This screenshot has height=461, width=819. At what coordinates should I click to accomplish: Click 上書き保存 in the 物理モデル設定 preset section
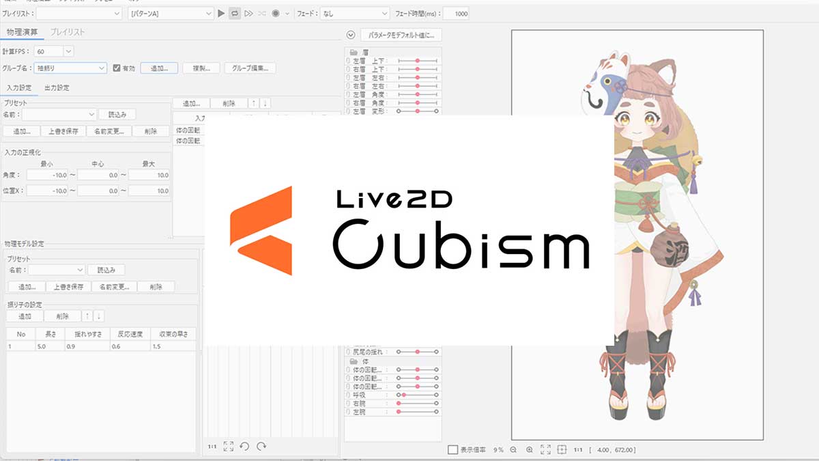(68, 287)
